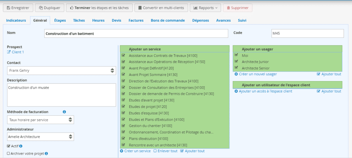The width and height of the screenshot is (352, 158).
Task: Uncheck the Architecte Senior user
Action: [236, 68]
